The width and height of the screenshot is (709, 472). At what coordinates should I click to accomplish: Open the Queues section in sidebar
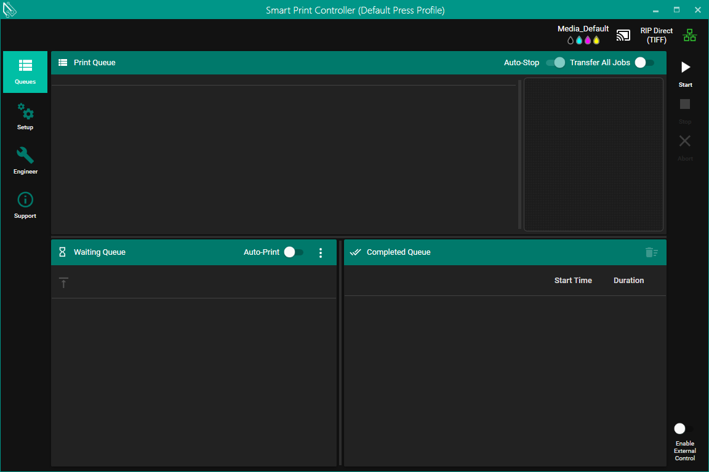point(25,71)
